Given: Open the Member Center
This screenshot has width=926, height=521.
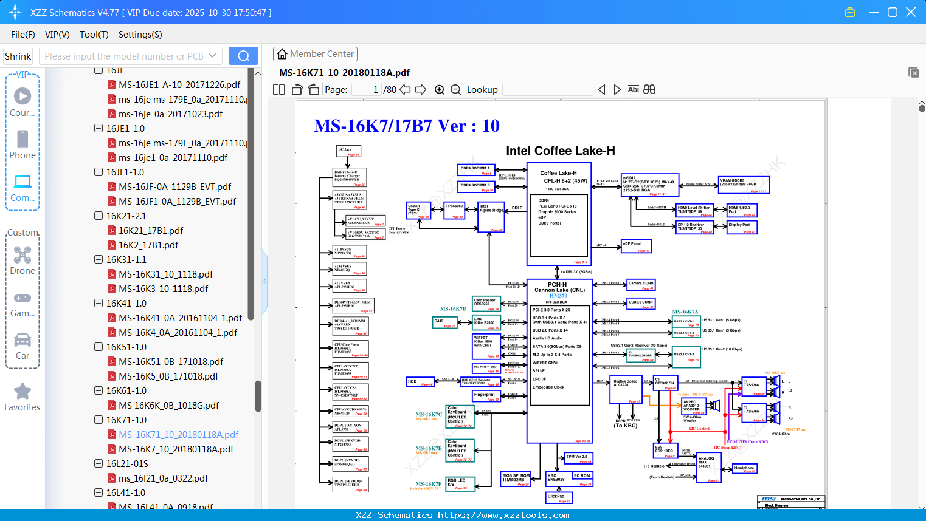Looking at the screenshot, I should (x=315, y=54).
